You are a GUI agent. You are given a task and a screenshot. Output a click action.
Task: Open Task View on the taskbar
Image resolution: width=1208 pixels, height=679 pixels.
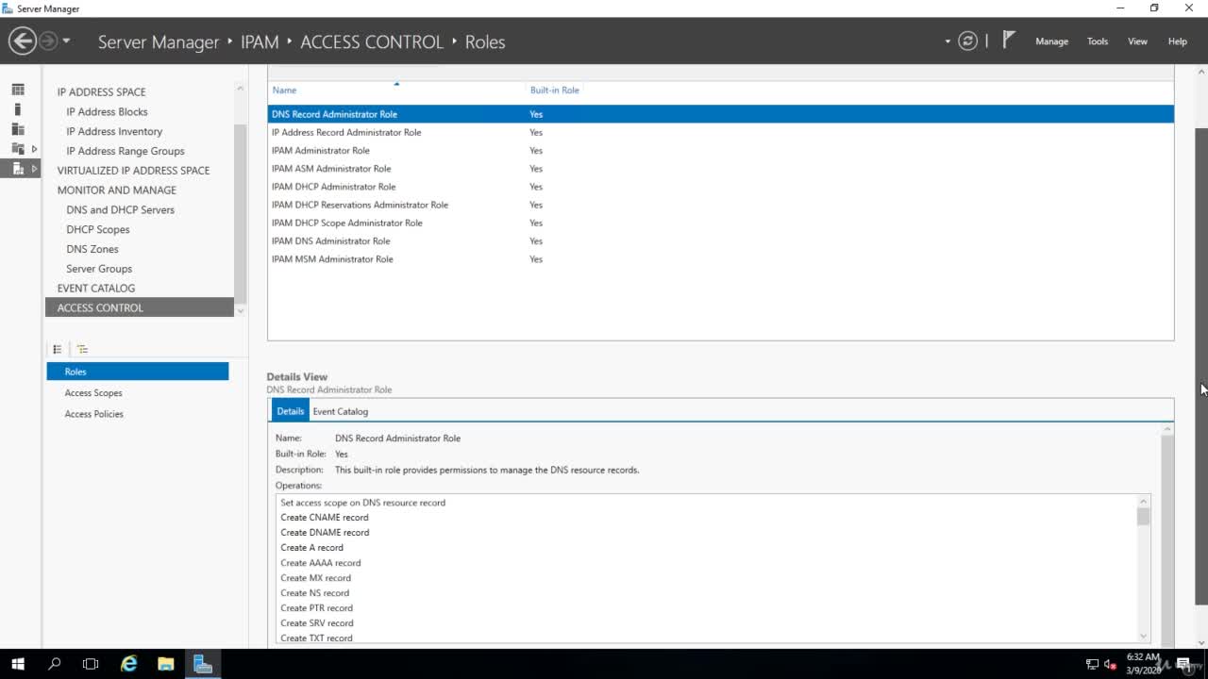pos(91,664)
